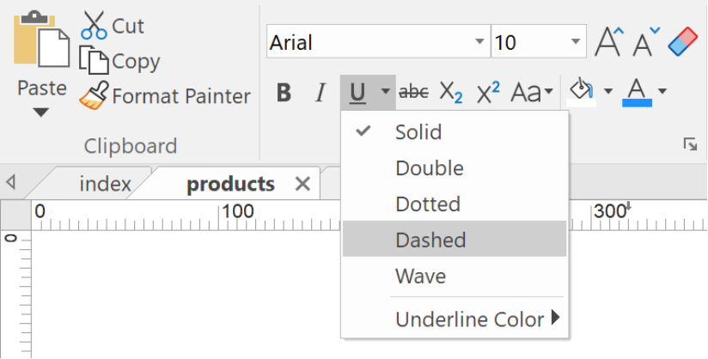Screen dimensions: 708x359
Task: Increase font size with the larger A
Action: coord(609,41)
